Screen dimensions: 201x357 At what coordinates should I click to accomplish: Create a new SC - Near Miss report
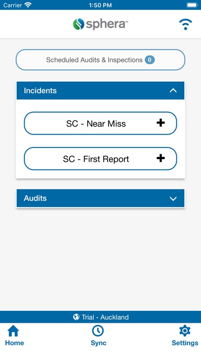pyautogui.click(x=100, y=123)
